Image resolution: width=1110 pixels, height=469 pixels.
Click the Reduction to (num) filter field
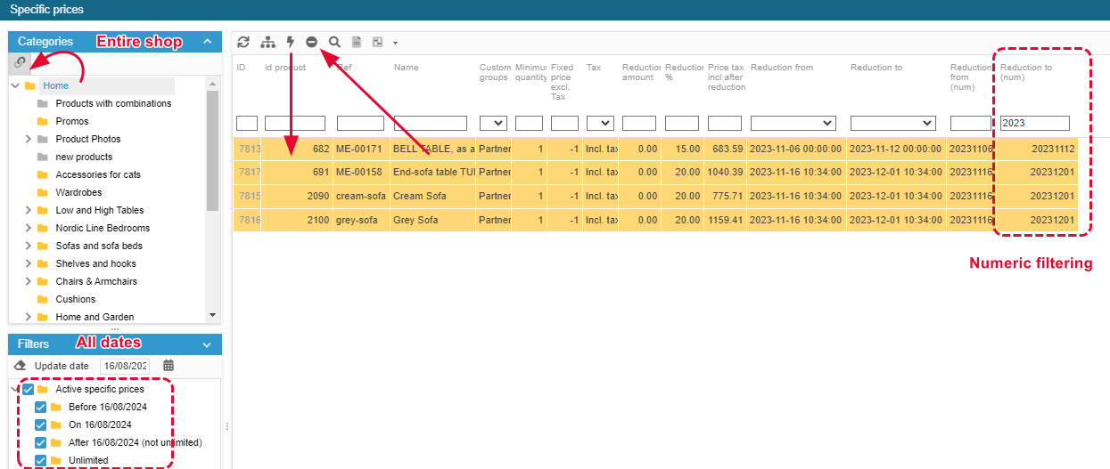[x=1034, y=123]
